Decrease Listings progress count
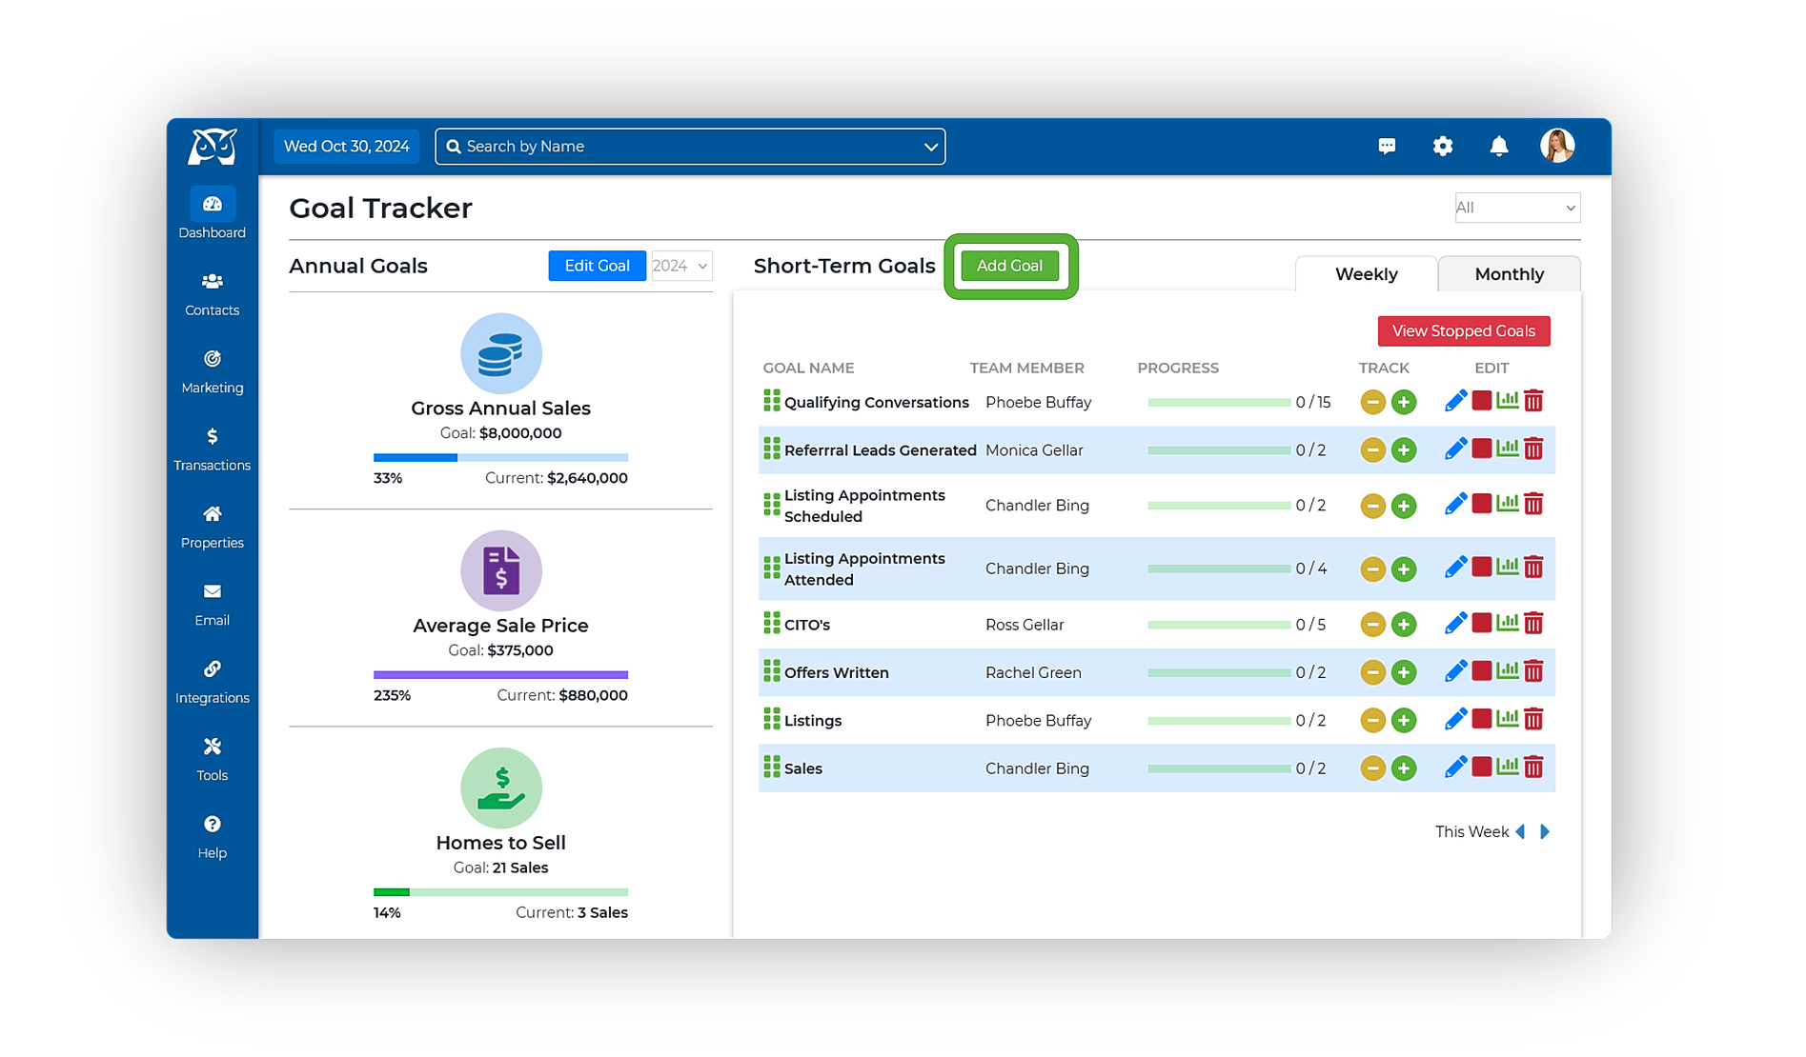Screen dimensions: 1806x1057 pyautogui.click(x=1372, y=720)
